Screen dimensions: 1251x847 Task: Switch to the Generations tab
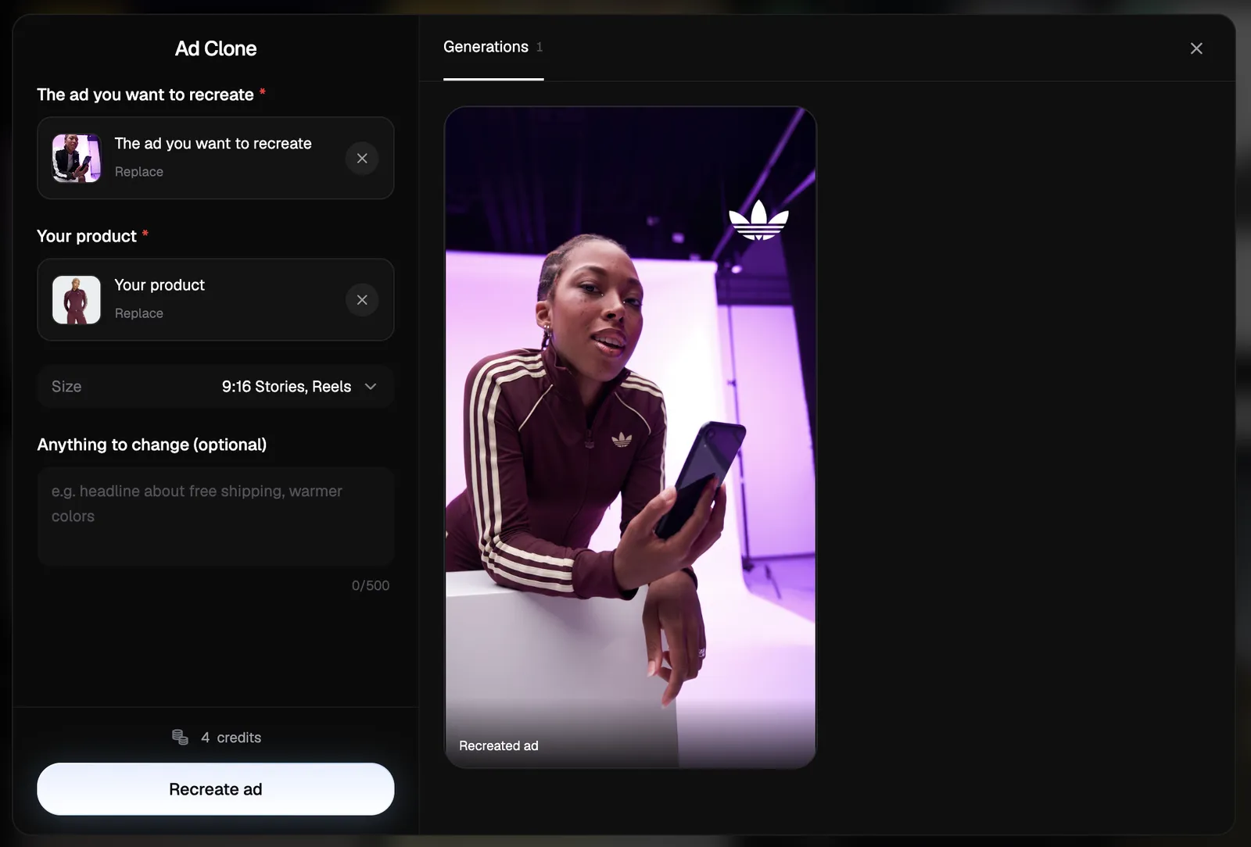click(493, 48)
